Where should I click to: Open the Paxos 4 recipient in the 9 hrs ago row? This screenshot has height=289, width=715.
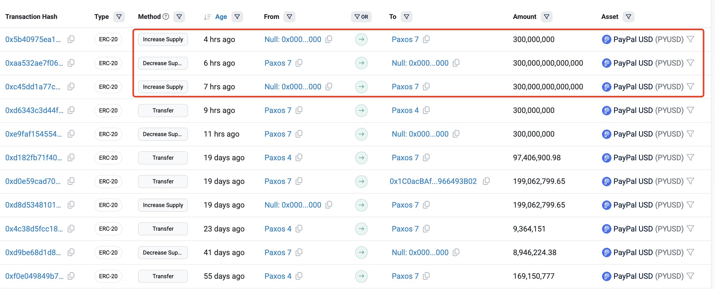tap(405, 110)
